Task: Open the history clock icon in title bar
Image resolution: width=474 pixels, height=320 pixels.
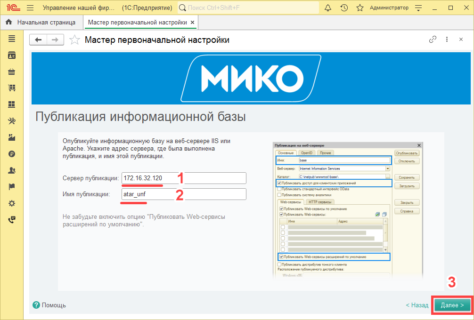Action: pos(344,8)
